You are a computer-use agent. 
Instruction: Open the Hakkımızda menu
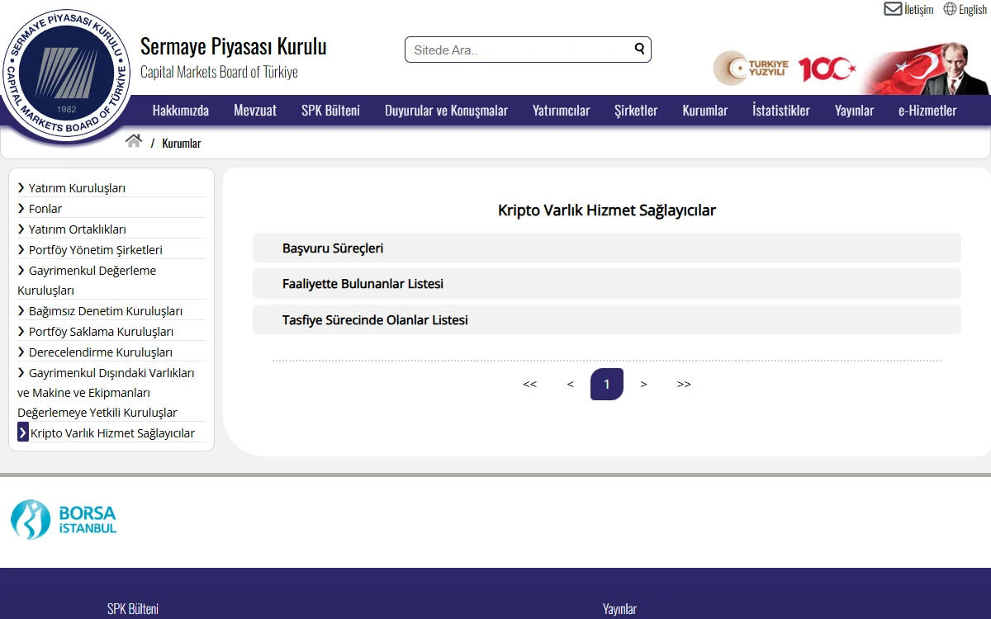[x=181, y=110]
